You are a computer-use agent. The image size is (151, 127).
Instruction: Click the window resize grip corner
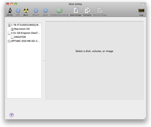[144, 118]
